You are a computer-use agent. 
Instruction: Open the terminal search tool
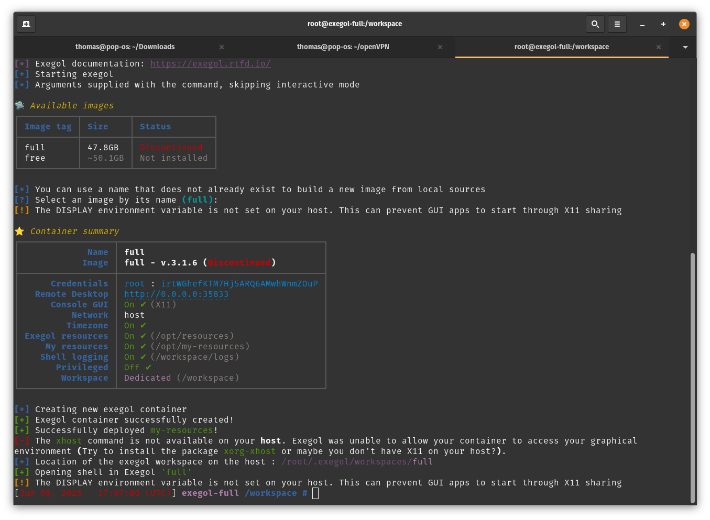pos(595,24)
